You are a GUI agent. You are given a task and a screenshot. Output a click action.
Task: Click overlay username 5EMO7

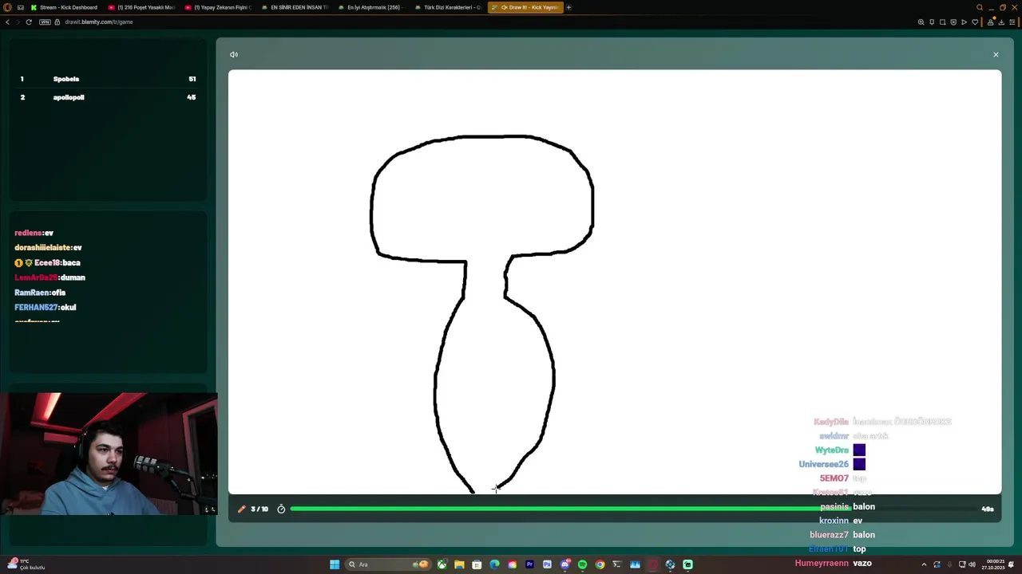(x=834, y=478)
